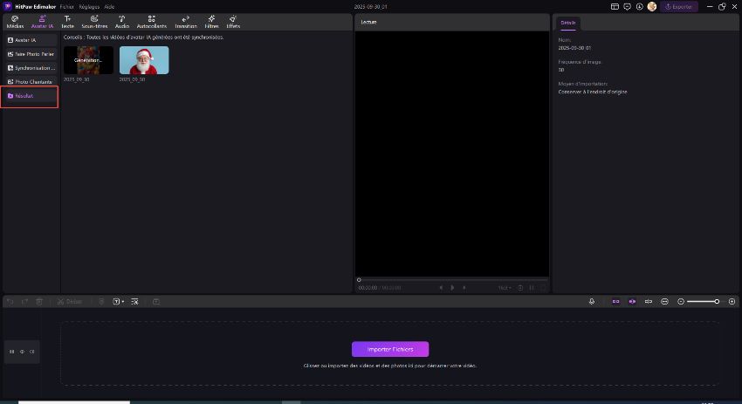The height and width of the screenshot is (404, 742).
Task: Switch to the Détails tab
Action: click(x=568, y=23)
